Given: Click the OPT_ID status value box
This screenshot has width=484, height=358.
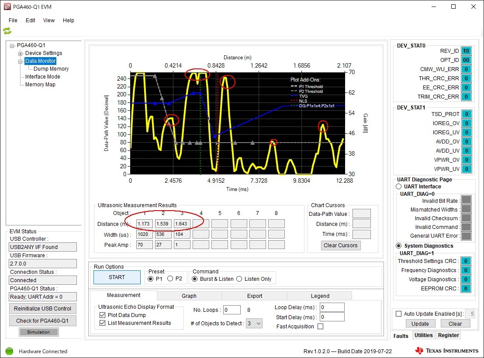Looking at the screenshot, I should pos(466,60).
